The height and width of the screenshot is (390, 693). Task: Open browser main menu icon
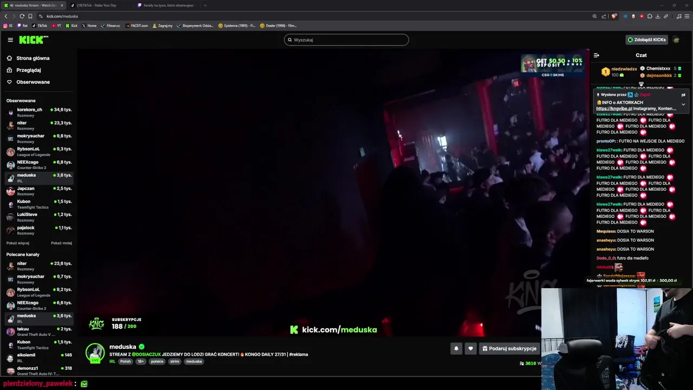pos(687,16)
